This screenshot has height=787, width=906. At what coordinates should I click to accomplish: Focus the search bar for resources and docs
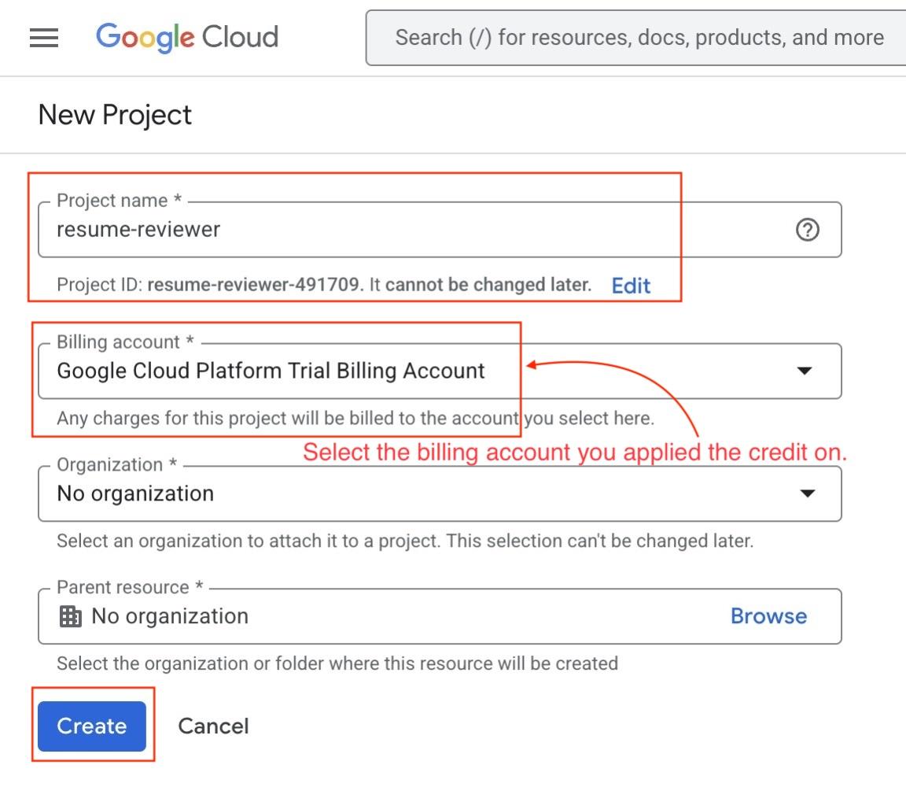[639, 38]
